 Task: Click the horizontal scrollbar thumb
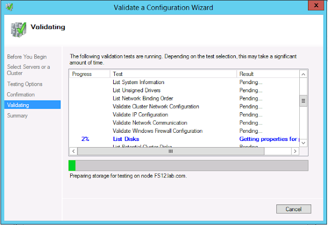click(171, 151)
